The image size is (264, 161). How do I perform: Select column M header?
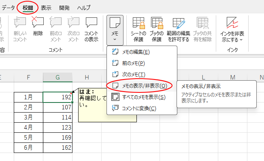coord(233,77)
